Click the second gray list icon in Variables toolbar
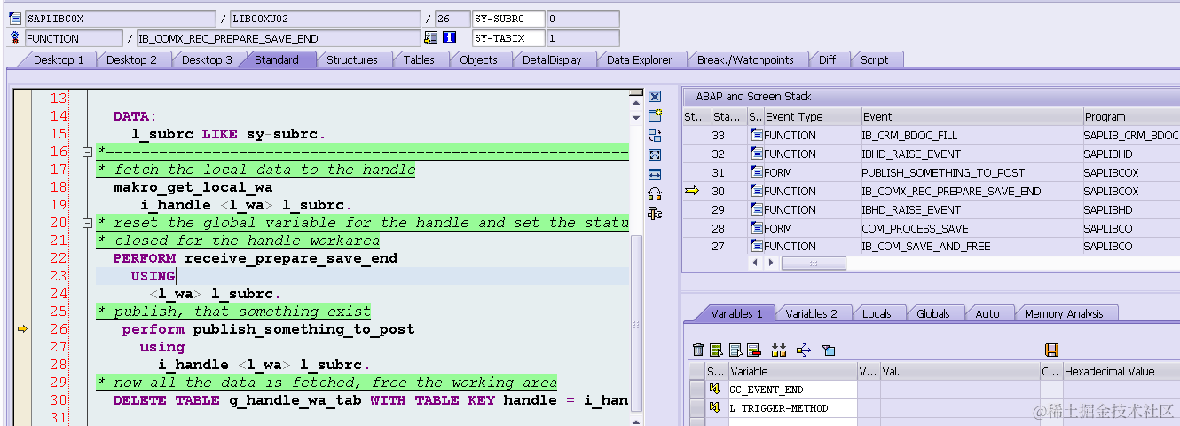Screen dimensions: 1180x426 pos(735,351)
